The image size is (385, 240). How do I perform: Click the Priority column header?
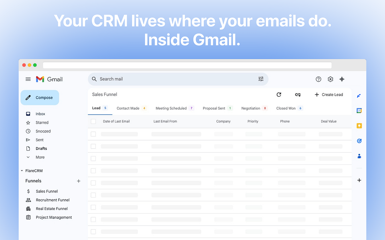253,121
